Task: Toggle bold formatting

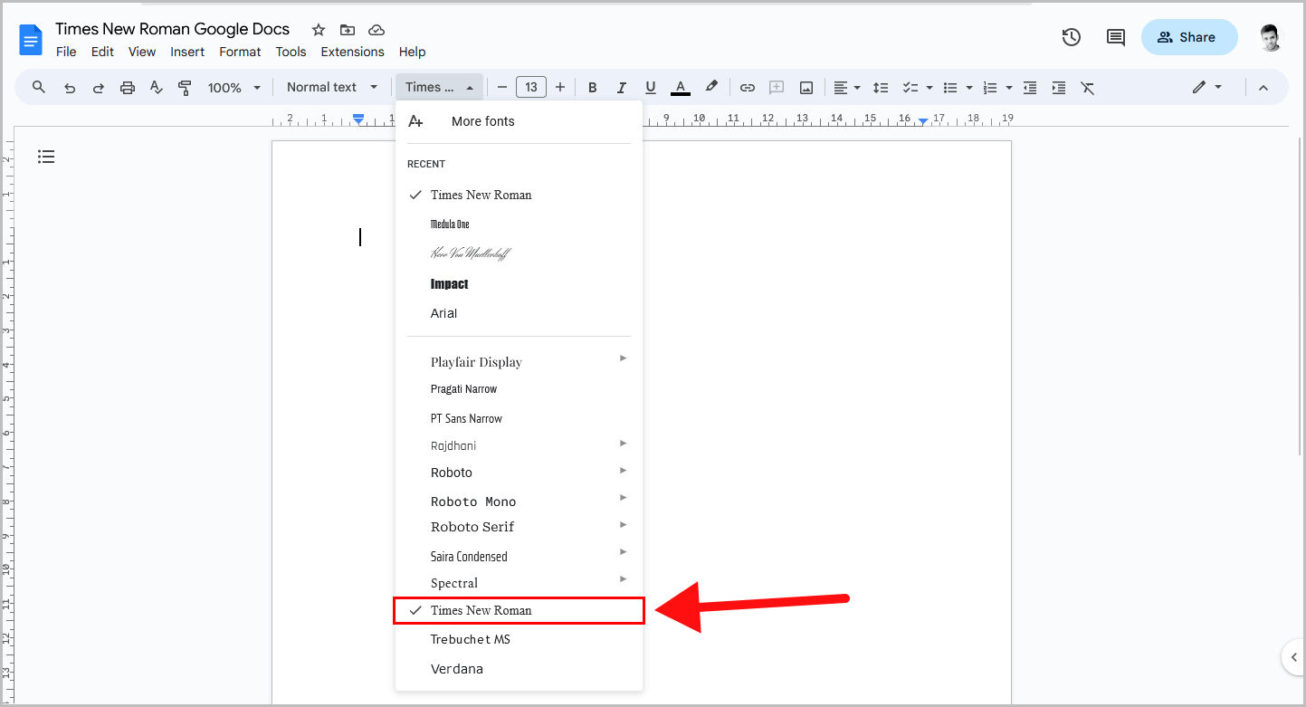Action: coord(592,87)
